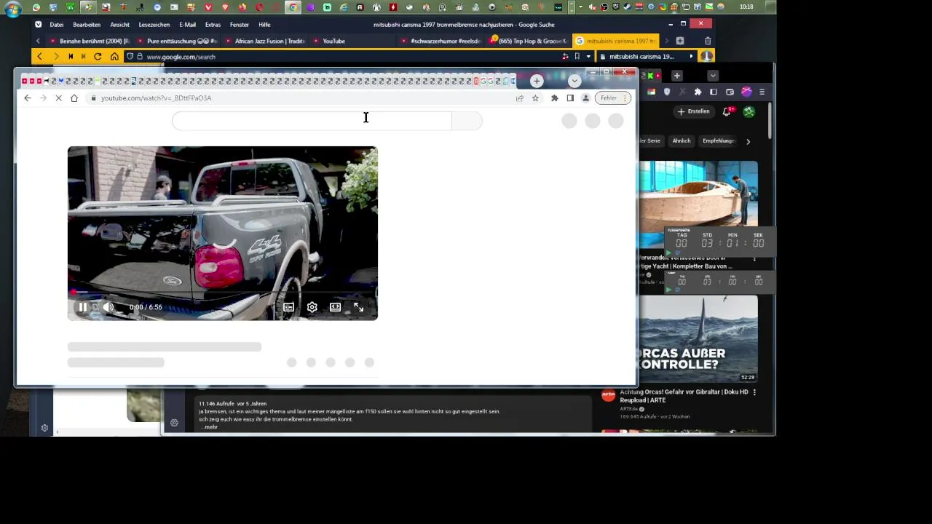Open the video player settings gear
The height and width of the screenshot is (524, 932).
pyautogui.click(x=312, y=307)
